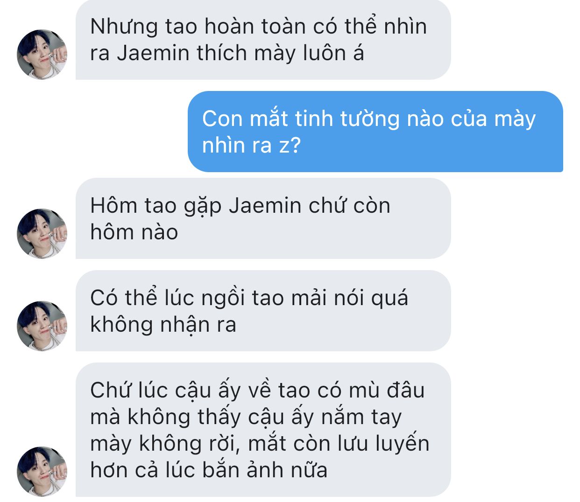Viewport: 580px width, 502px height.
Task: Click the line 'hơn cả lúc bắn ảnh nữa'
Action: pyautogui.click(x=209, y=470)
